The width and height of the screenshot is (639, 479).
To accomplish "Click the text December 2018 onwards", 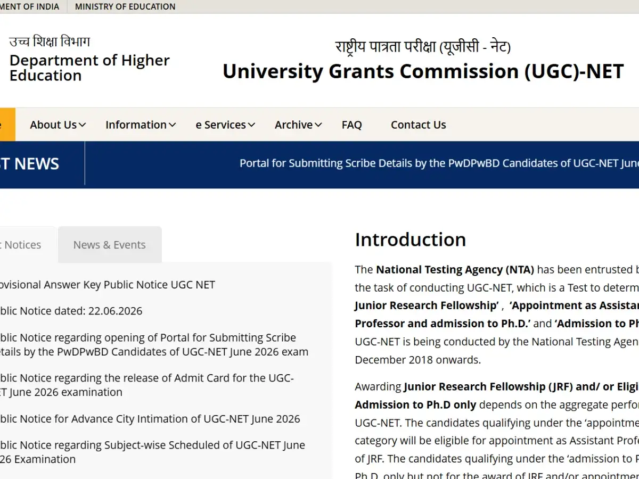I will click(418, 360).
